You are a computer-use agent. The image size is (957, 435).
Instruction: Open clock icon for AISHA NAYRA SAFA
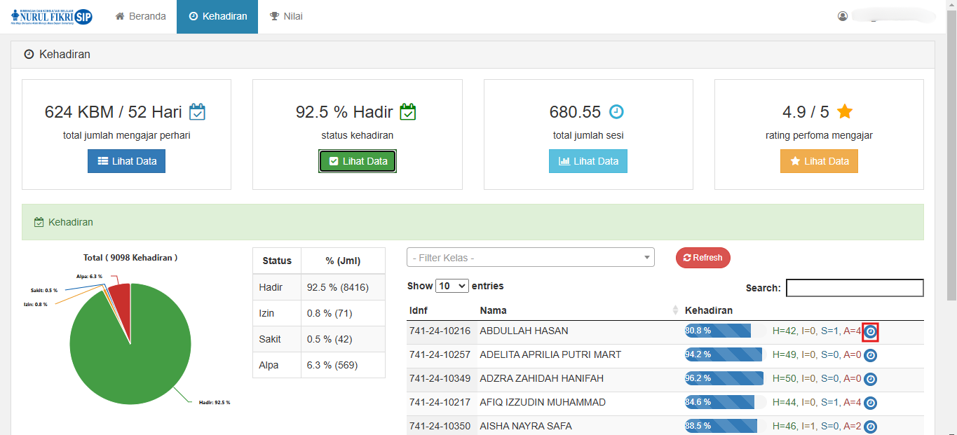[870, 427]
